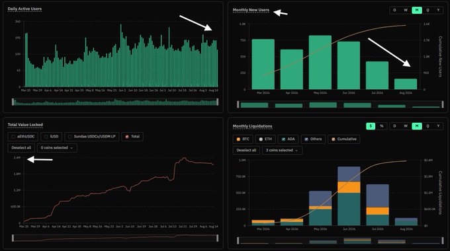Click right handle of Total Value Locked range slider

217,238
